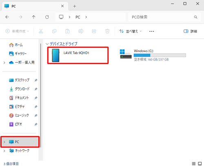Click the pin icon beside ドキュメント
Viewport: 204px width, 167px height.
point(36,98)
